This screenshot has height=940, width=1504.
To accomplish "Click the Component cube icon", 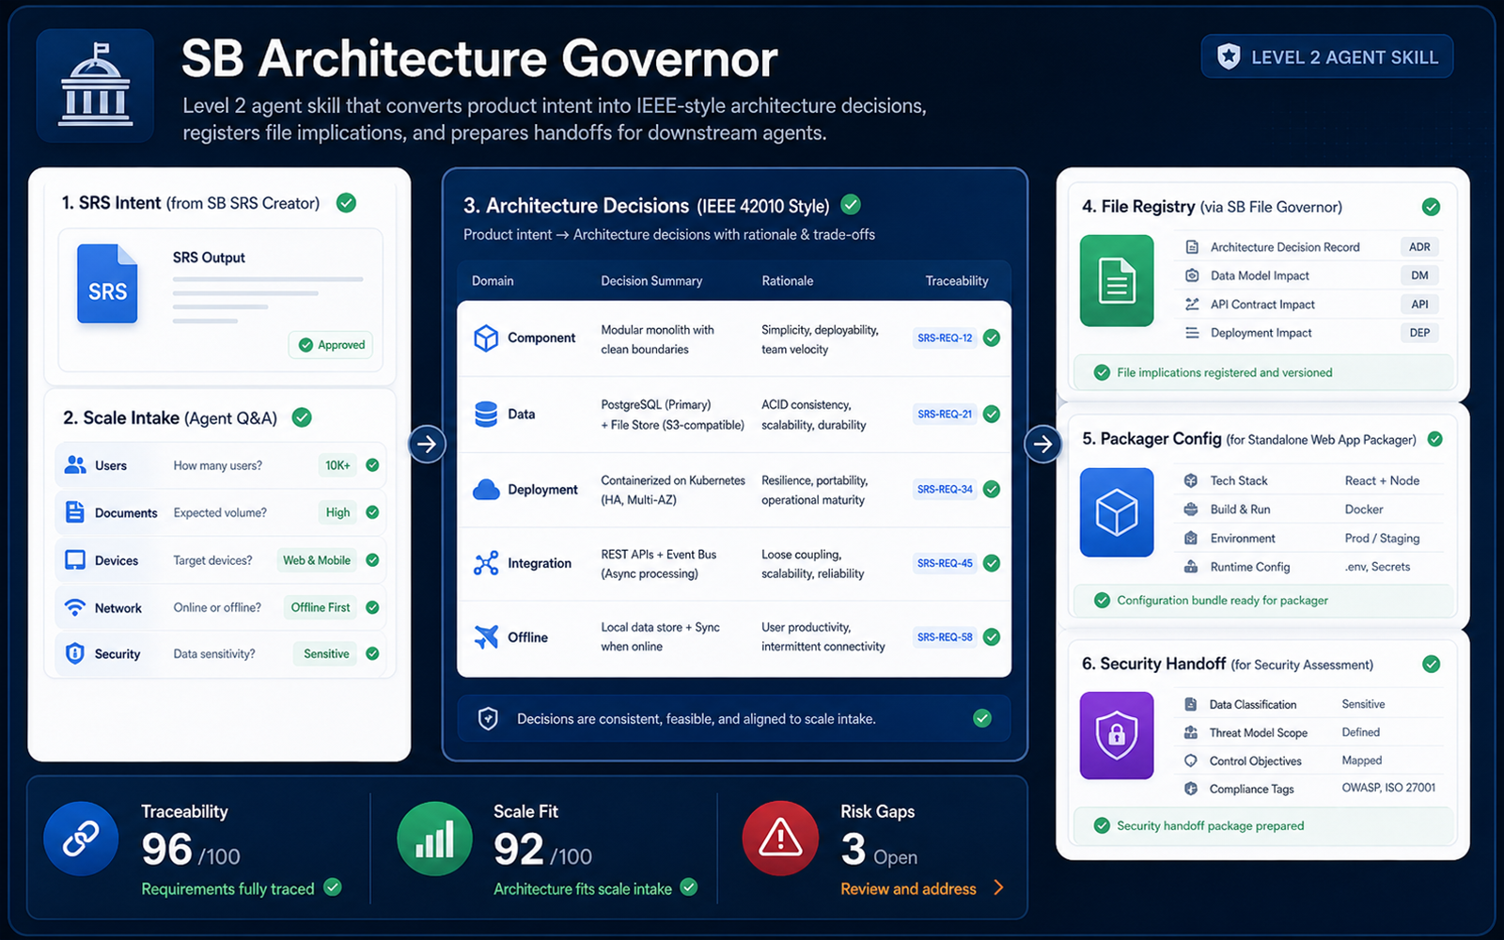I will (x=486, y=338).
